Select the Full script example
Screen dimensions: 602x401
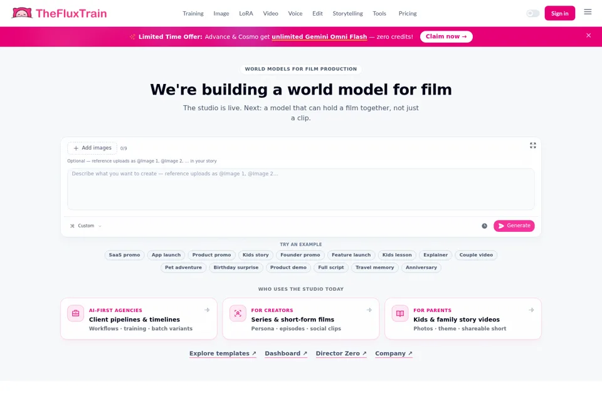coord(331,268)
